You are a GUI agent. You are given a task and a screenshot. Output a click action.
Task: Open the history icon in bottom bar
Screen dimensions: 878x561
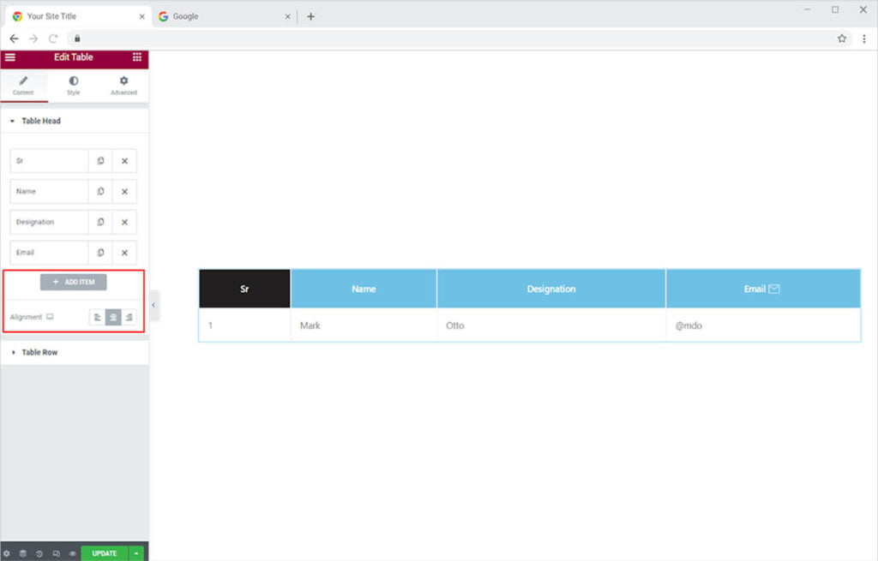[39, 553]
